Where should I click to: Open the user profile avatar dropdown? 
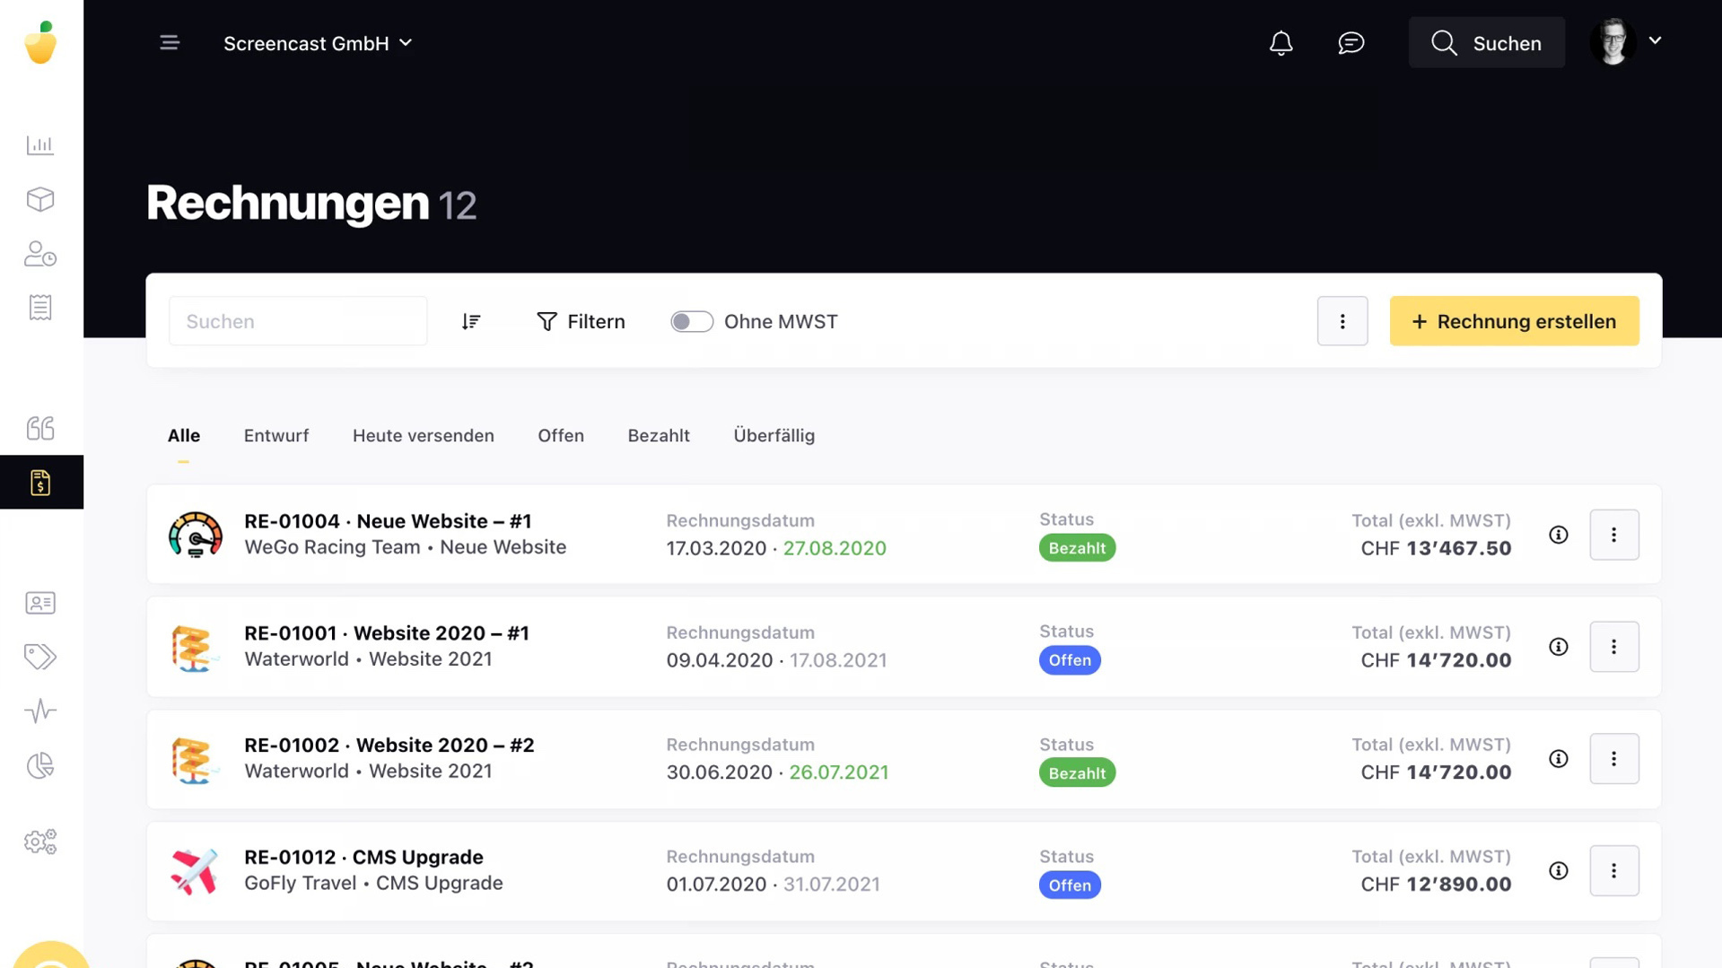pyautogui.click(x=1626, y=41)
